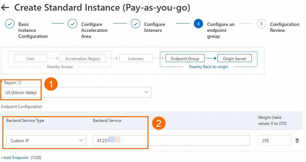Screen dimensions: 306x162
Task: Click the Configure listeners checkmark icon
Action: [x=136, y=24]
